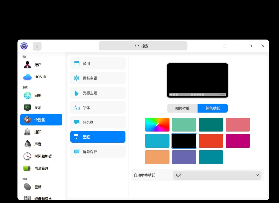Image resolution: width=279 pixels, height=203 pixels.
Task: Click the 网络 globe icon
Action: click(27, 96)
